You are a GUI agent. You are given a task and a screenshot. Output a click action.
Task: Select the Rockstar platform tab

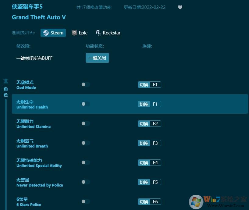tap(108, 33)
